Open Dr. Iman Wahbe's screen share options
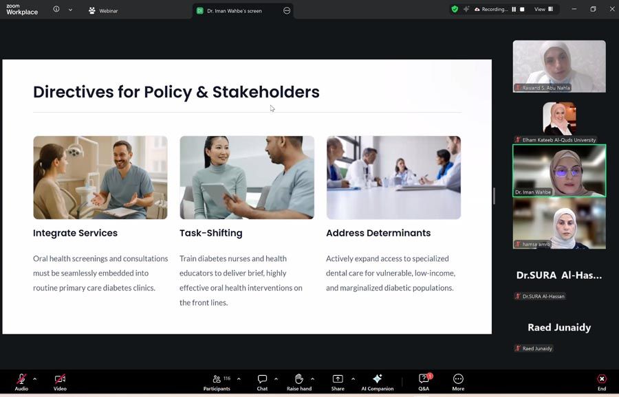 (x=287, y=10)
